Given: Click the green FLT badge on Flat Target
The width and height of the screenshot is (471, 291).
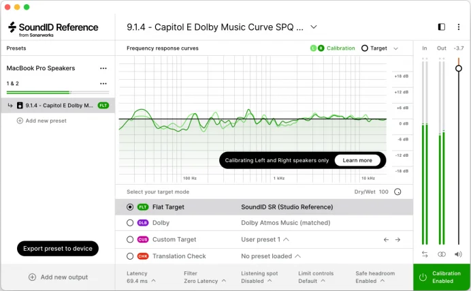Looking at the screenshot, I should coord(143,207).
